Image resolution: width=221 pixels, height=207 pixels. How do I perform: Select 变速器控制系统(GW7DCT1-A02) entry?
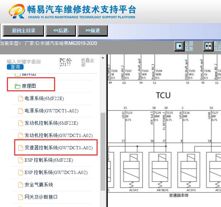[x=59, y=148]
